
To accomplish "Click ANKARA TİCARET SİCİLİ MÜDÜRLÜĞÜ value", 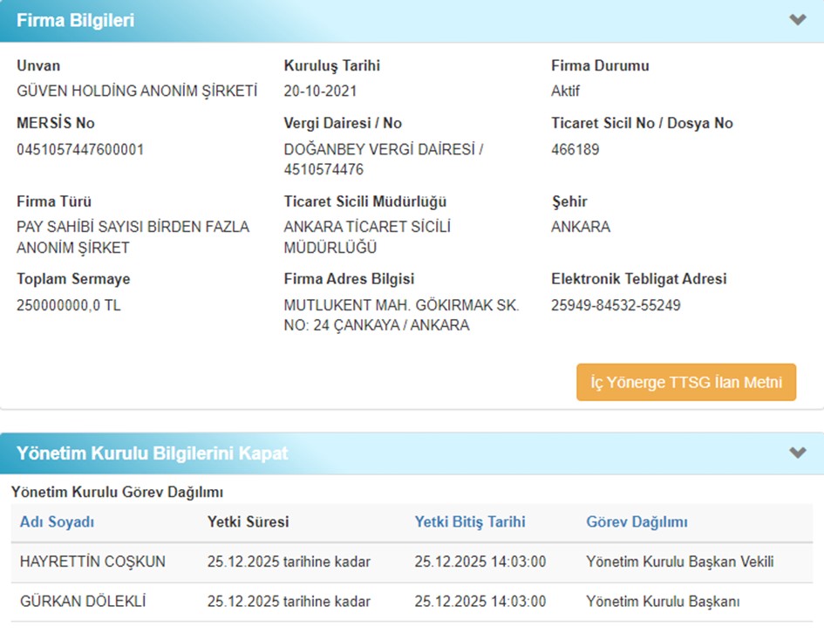I will click(x=367, y=237).
